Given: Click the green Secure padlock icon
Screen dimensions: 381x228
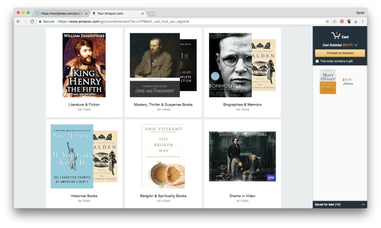Looking at the screenshot, I should click(40, 21).
